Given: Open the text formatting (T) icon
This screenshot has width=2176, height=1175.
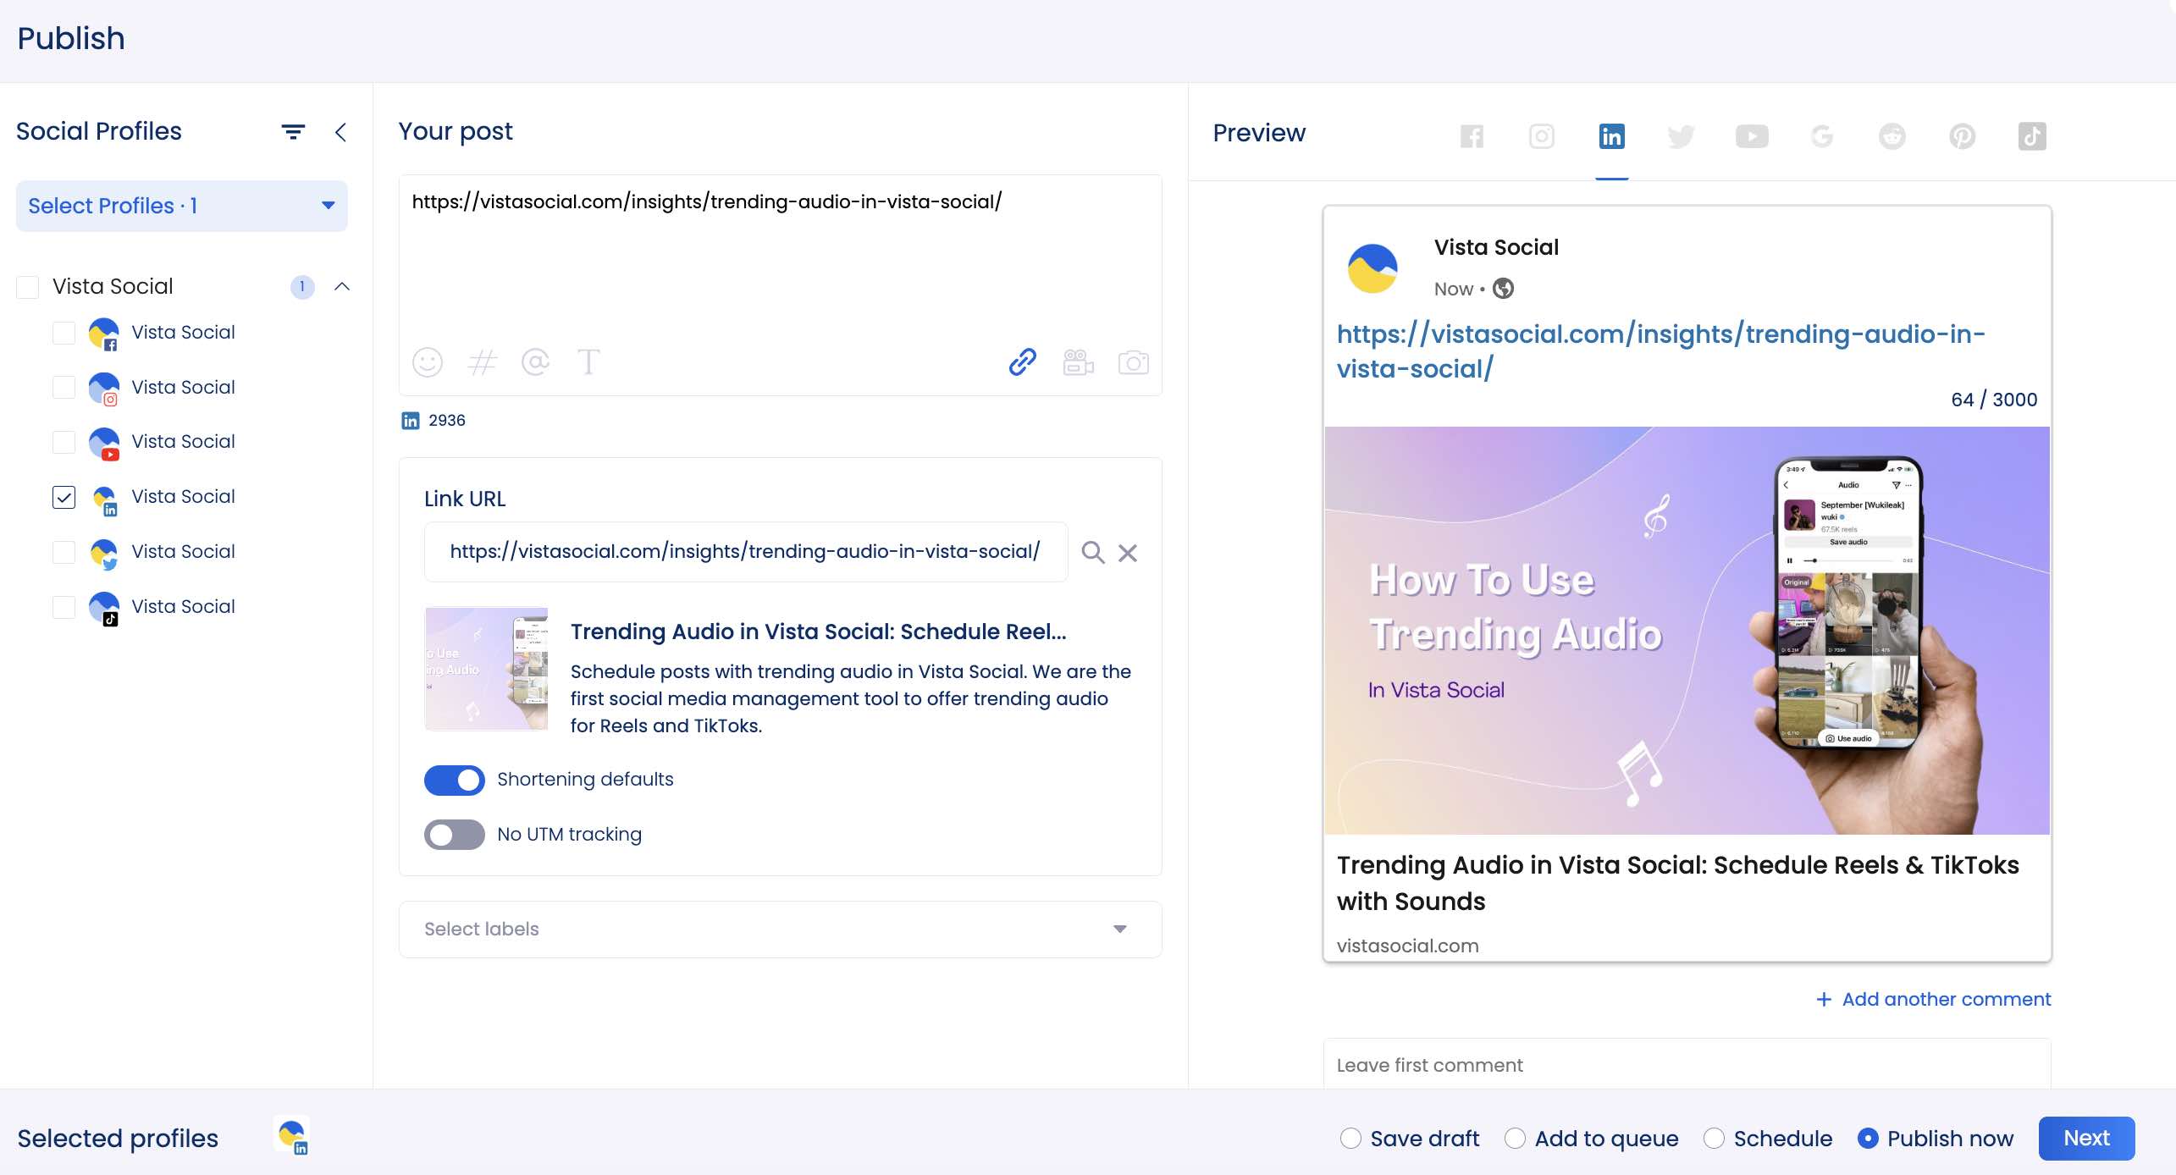Looking at the screenshot, I should coord(589,362).
